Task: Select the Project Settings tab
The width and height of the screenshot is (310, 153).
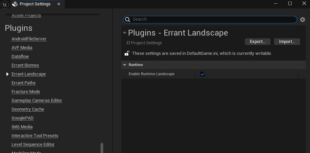Action: point(38,4)
